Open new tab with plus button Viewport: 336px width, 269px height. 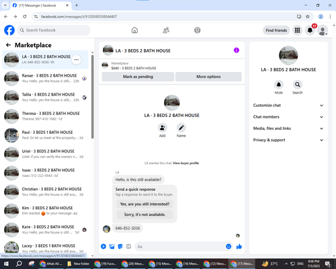77,5
